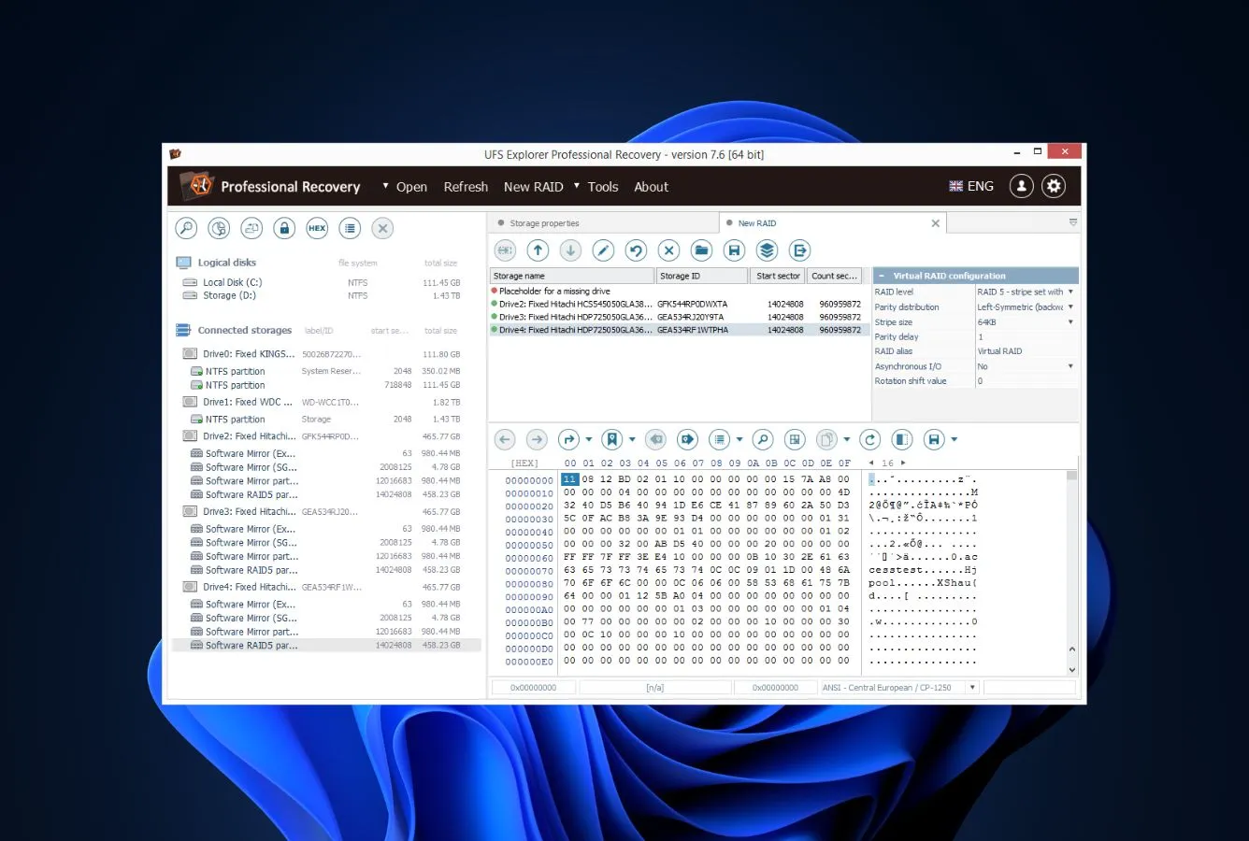Click the list view icon in left toolbar

click(x=350, y=228)
